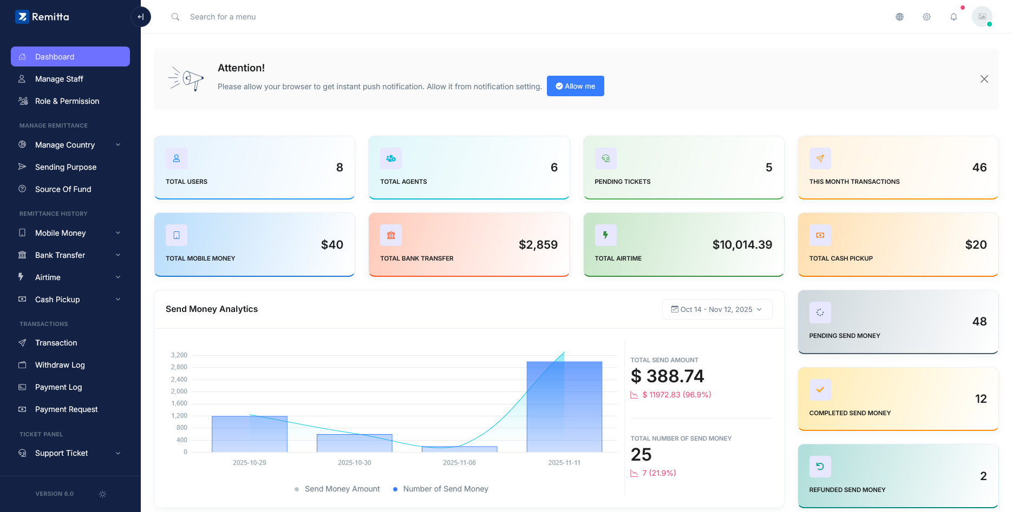Open the date range dropdown Oct 14 - Nov 12
Screen dimensions: 1012x512
tap(717, 309)
